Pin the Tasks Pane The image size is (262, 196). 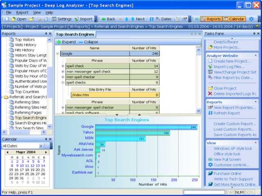click(x=254, y=34)
